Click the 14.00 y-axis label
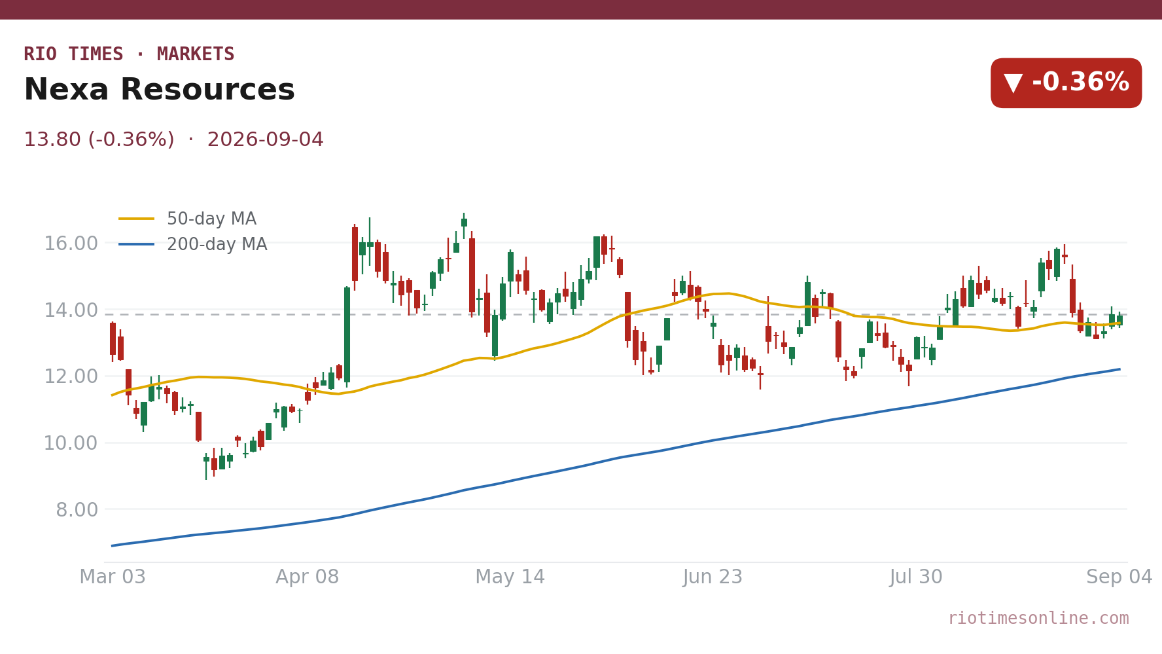The width and height of the screenshot is (1162, 654). pos(71,310)
